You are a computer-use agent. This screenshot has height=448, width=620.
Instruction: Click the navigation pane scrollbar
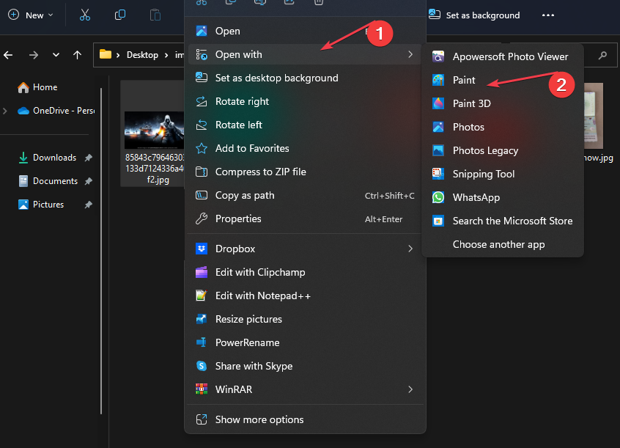click(x=101, y=251)
